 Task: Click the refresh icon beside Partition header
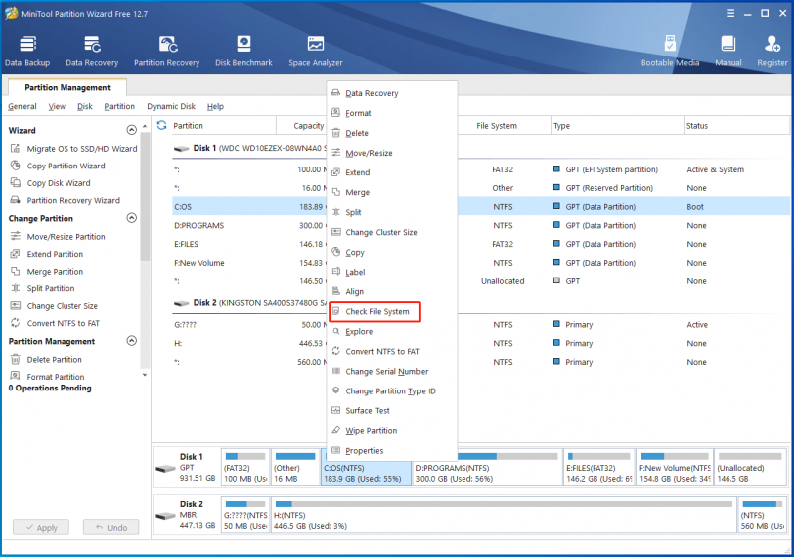161,125
